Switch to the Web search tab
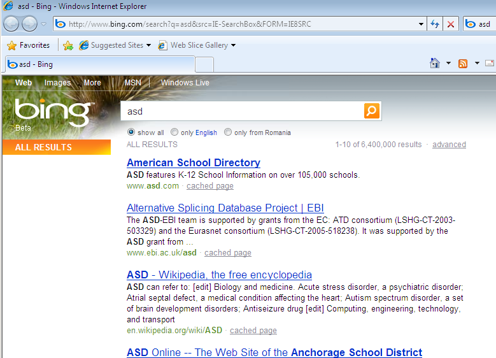Viewport: 496px width, 358px height. click(24, 83)
